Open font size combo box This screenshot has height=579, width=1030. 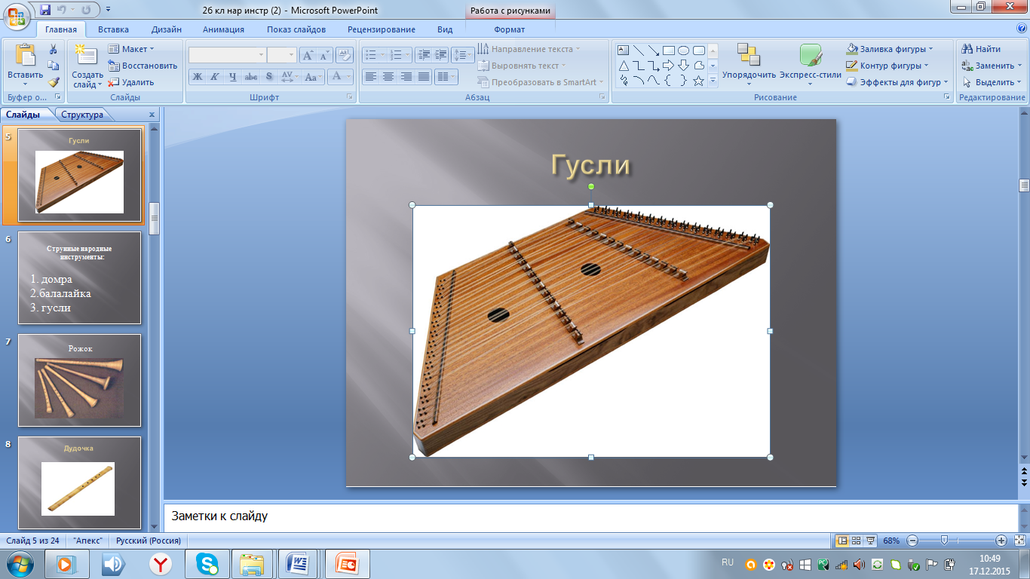pyautogui.click(x=281, y=55)
